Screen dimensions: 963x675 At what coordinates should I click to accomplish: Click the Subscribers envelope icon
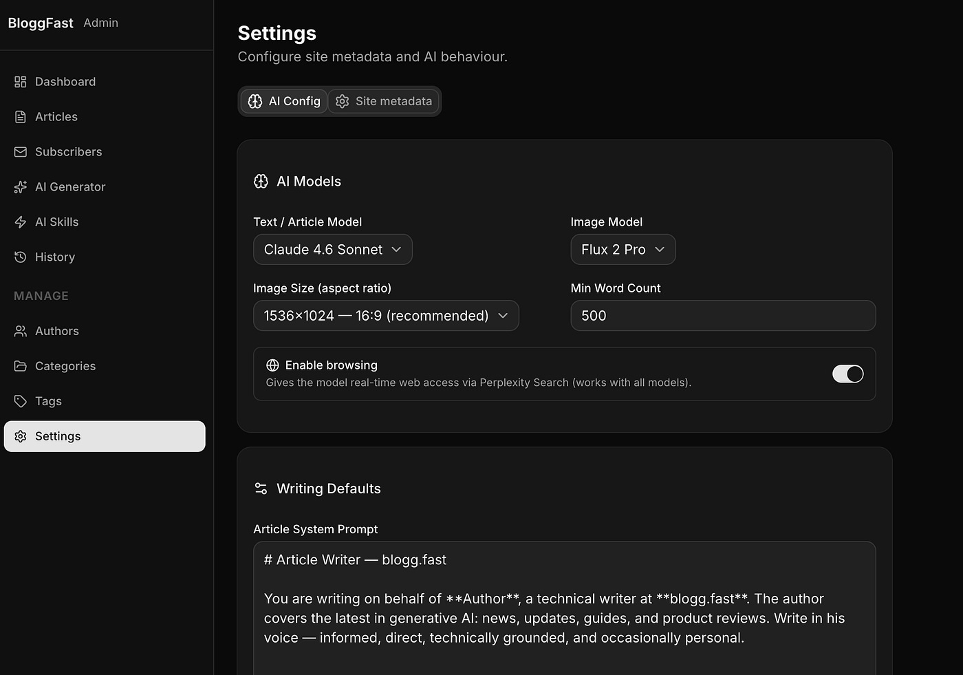(21, 151)
